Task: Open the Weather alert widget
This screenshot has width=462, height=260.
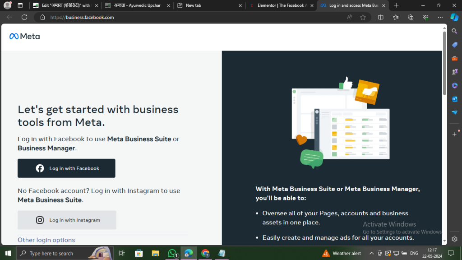Action: click(x=342, y=253)
